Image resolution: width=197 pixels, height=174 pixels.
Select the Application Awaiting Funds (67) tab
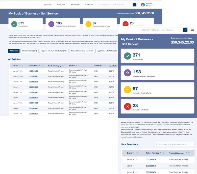click(82, 51)
